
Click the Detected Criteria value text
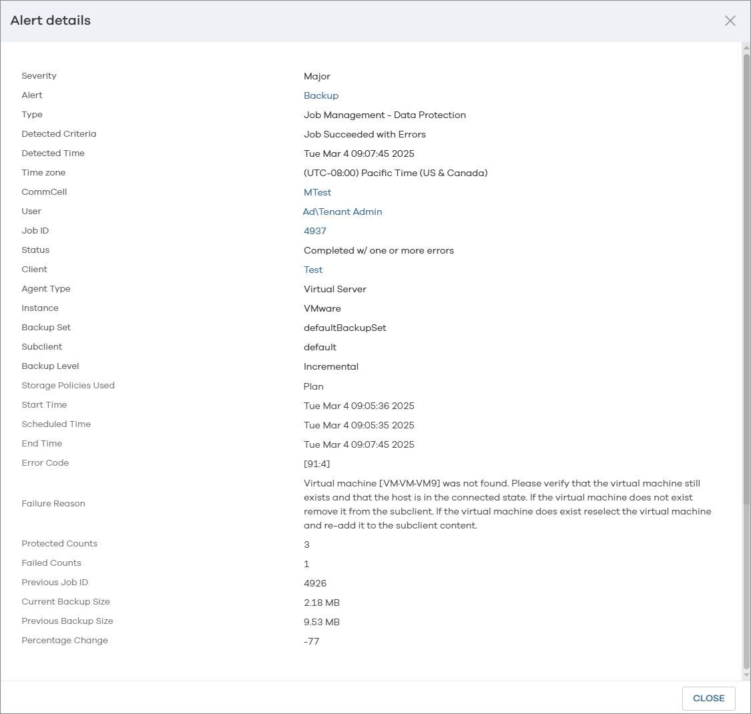364,134
